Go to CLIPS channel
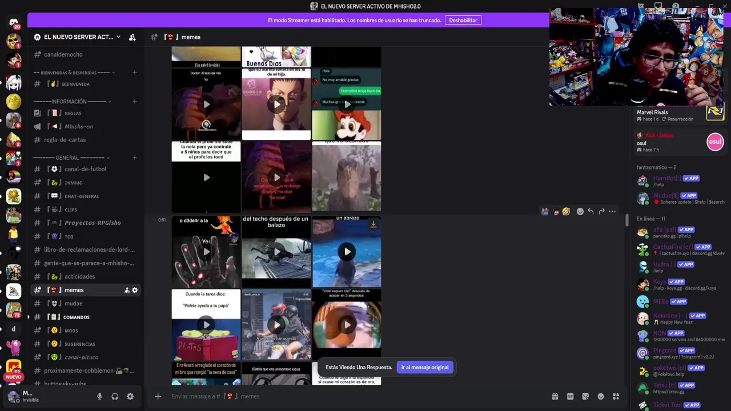 coord(86,209)
